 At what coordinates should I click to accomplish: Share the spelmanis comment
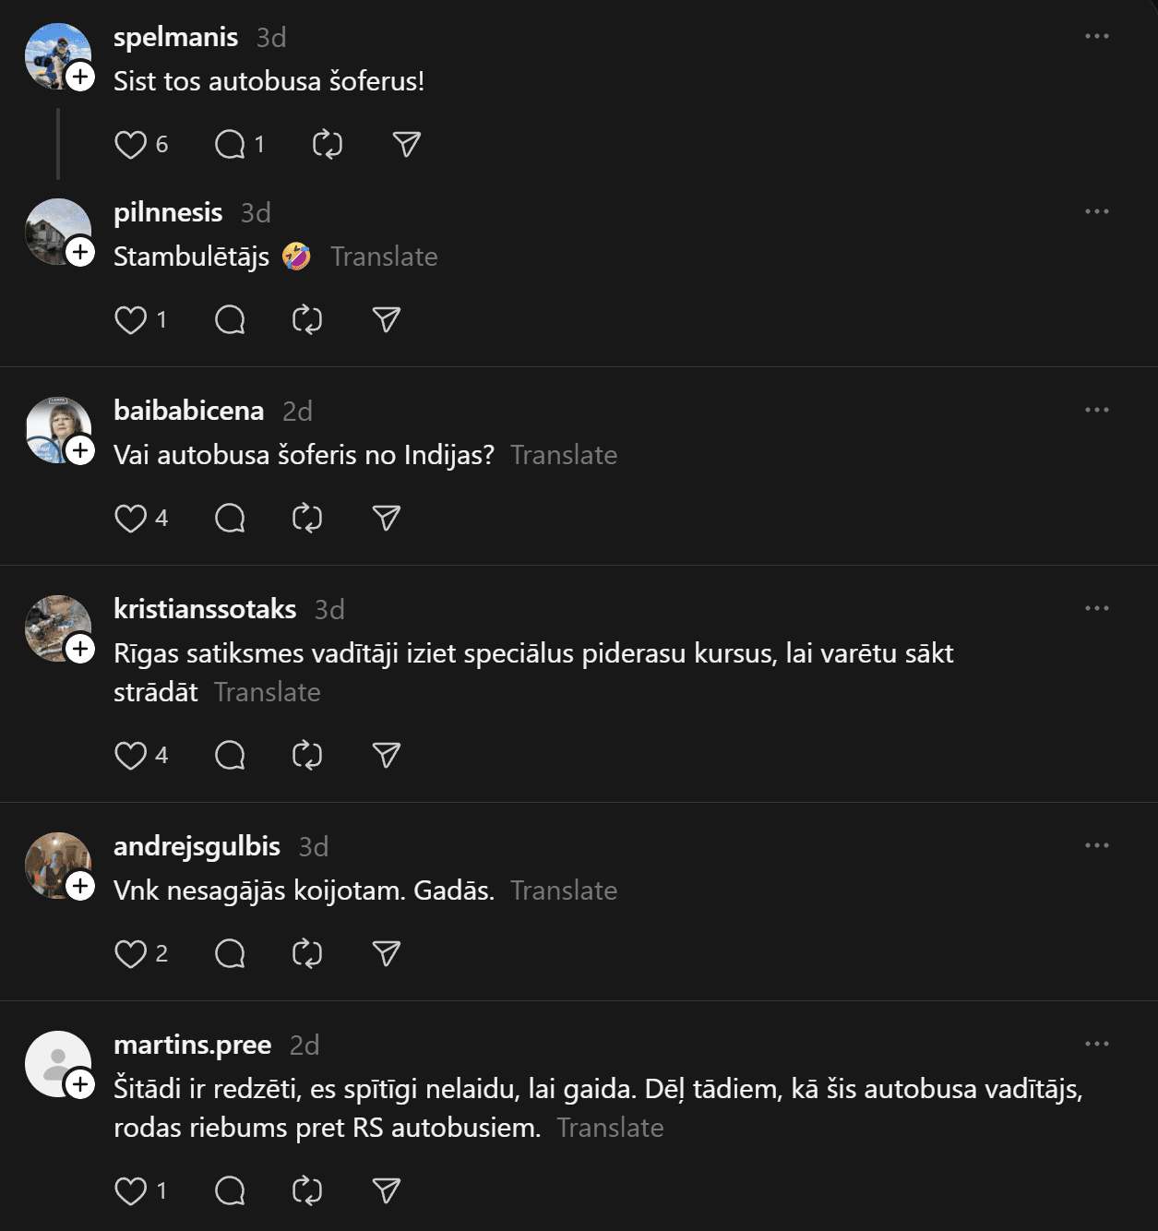407,145
